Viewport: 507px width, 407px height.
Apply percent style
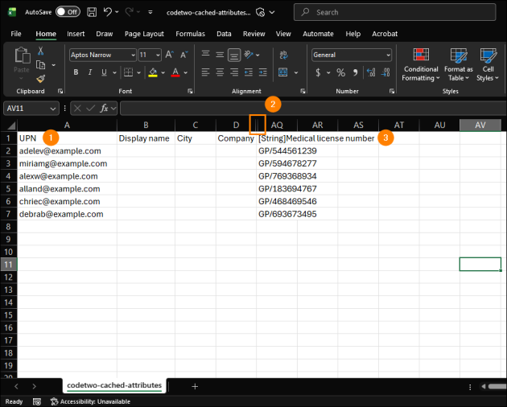point(340,72)
